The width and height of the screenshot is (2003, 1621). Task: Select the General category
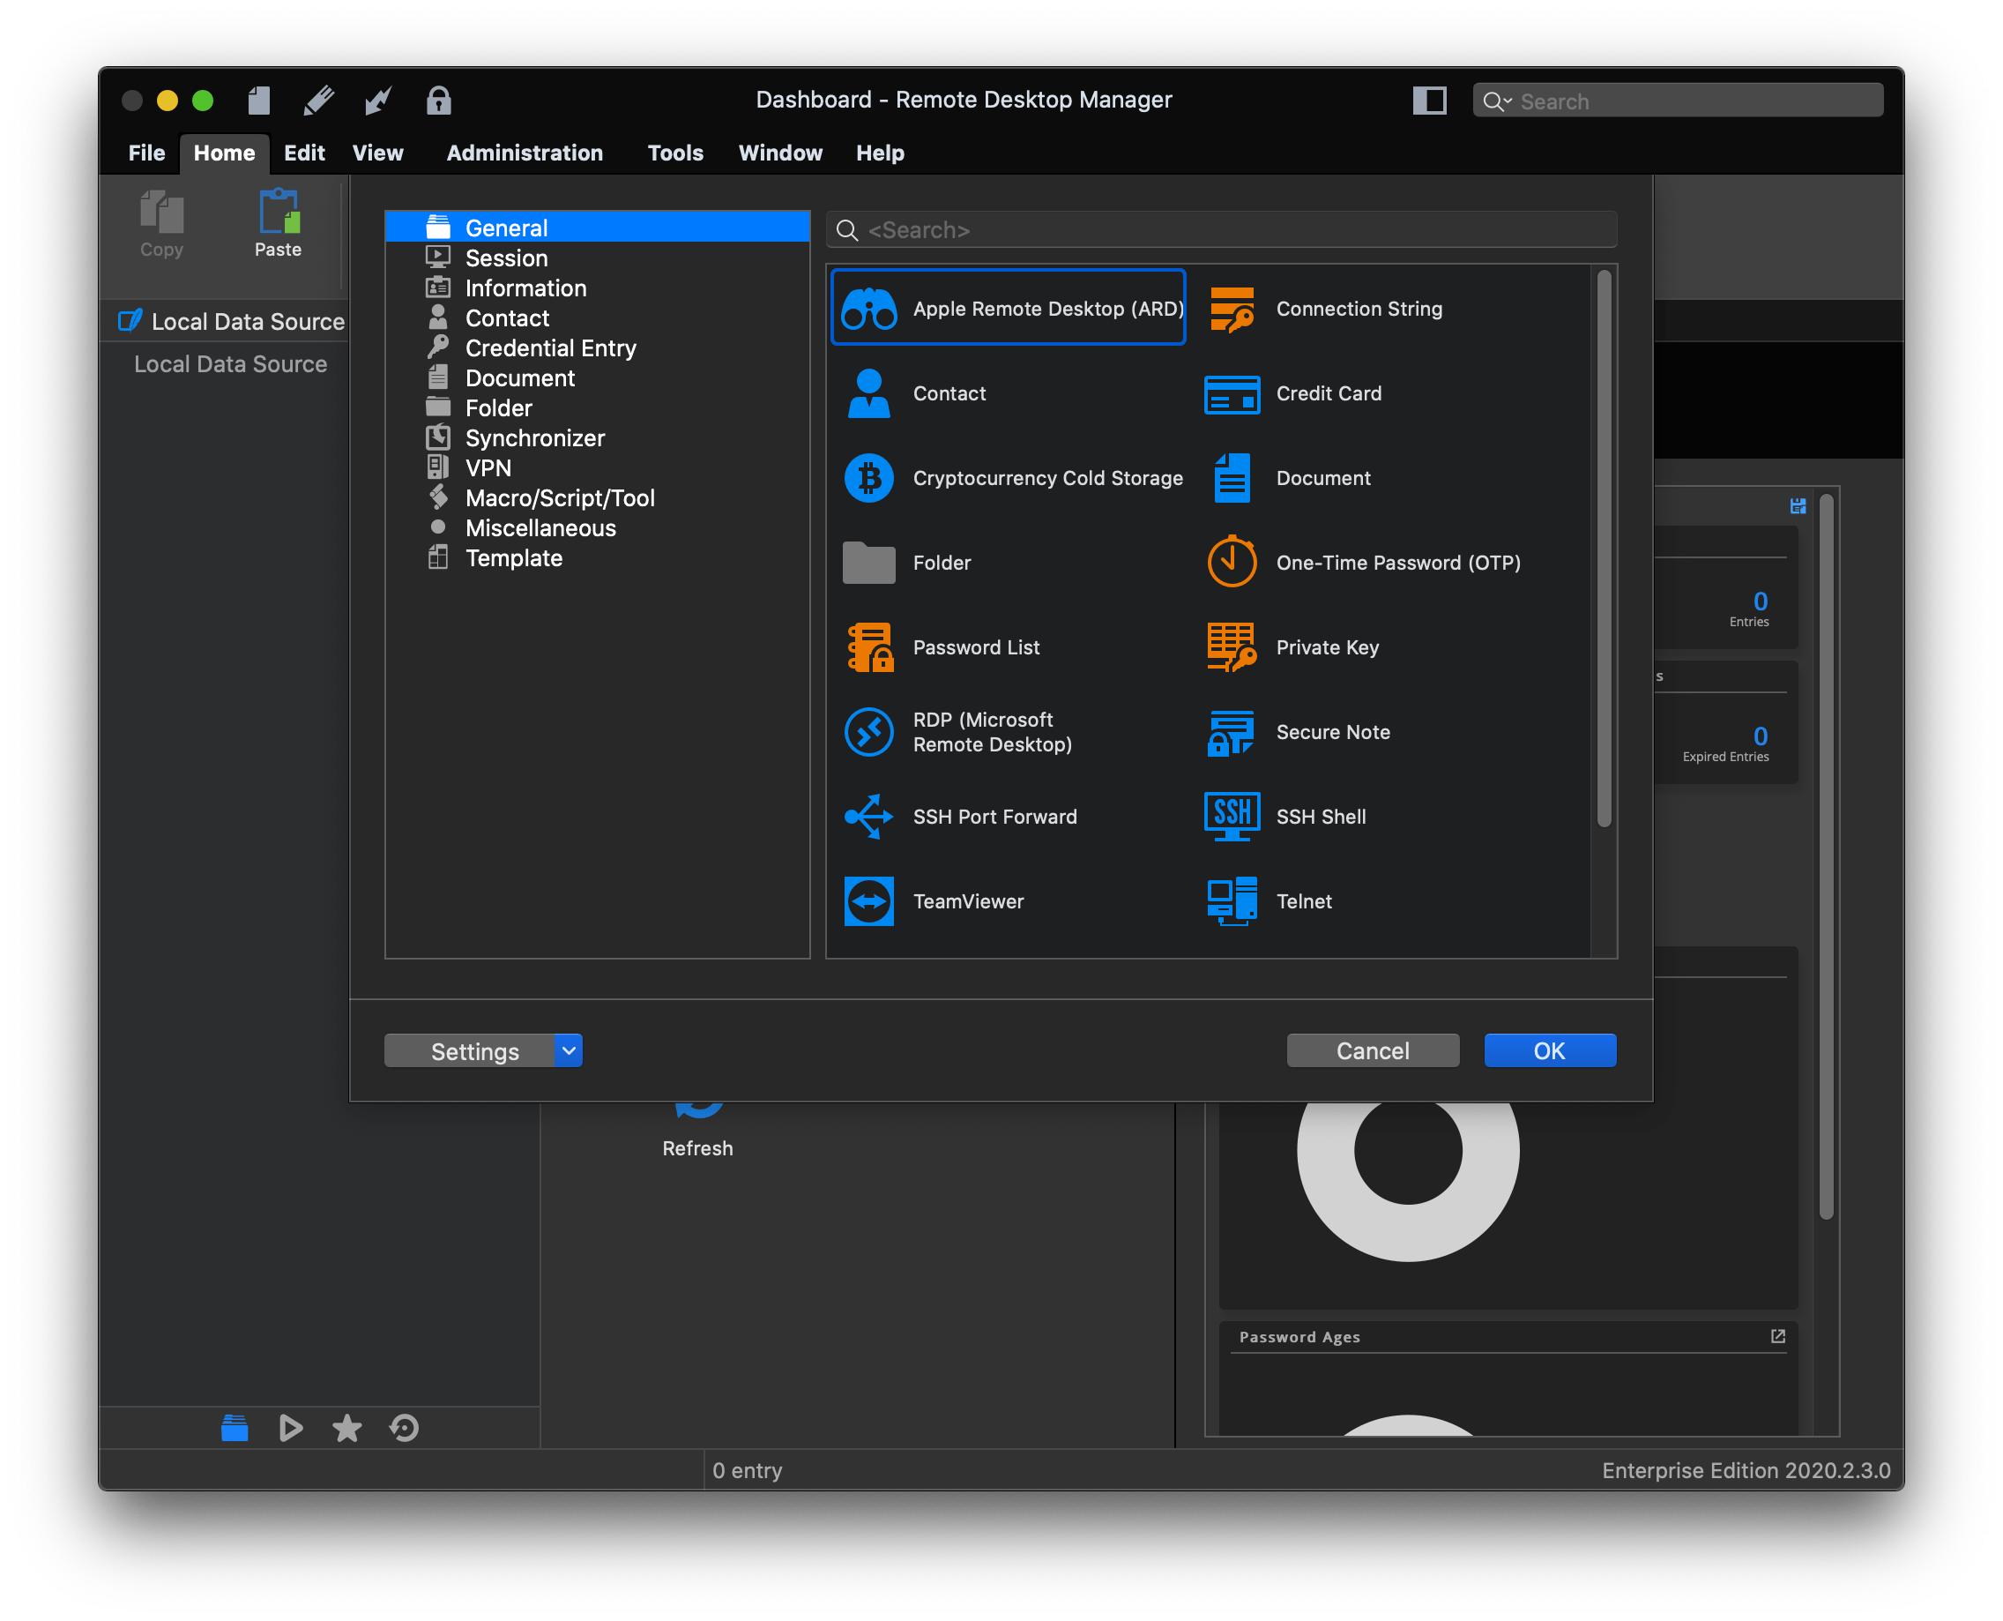tap(598, 228)
